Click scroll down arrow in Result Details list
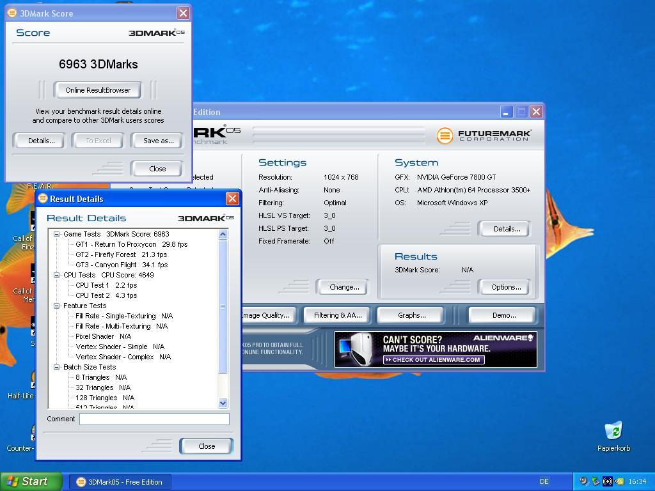Screen dimensions: 655x491 click(x=223, y=403)
